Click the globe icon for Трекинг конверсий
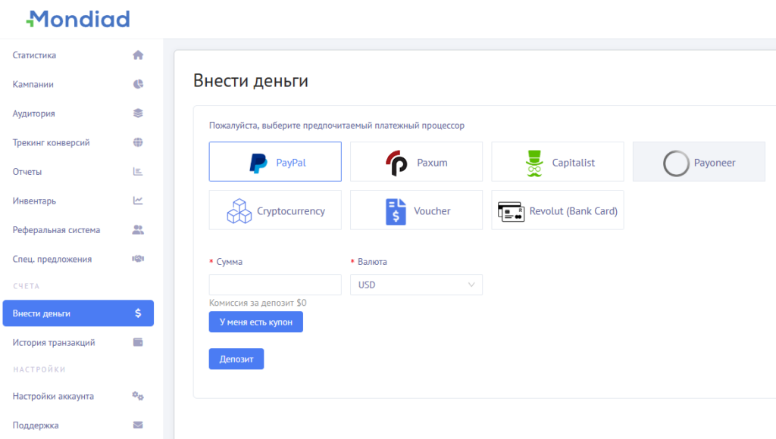This screenshot has width=776, height=439. [x=137, y=142]
